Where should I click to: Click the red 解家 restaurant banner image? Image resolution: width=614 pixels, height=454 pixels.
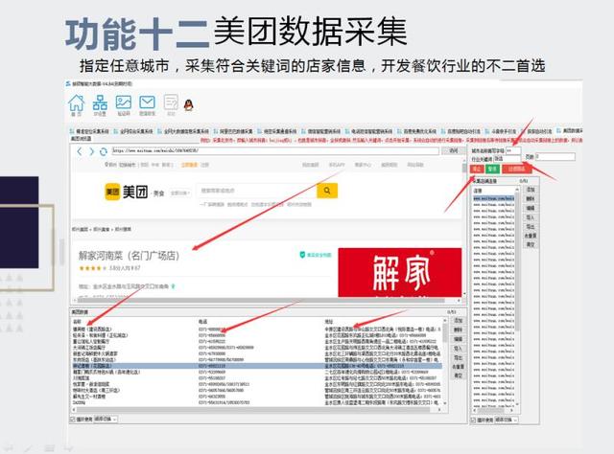click(x=400, y=272)
